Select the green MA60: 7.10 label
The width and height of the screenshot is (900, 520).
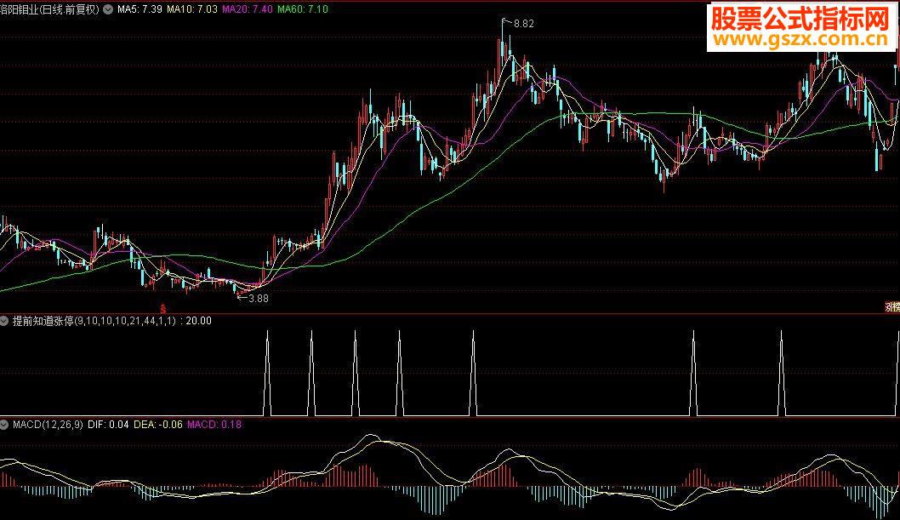coord(303,9)
